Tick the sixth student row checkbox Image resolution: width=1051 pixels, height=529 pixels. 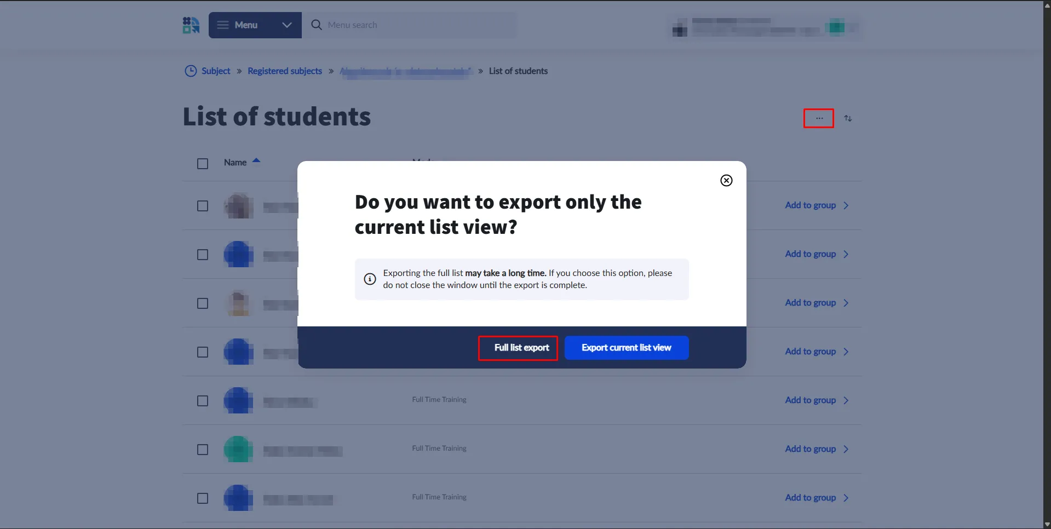pyautogui.click(x=203, y=450)
